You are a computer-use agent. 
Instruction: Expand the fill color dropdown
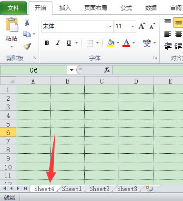point(118,42)
